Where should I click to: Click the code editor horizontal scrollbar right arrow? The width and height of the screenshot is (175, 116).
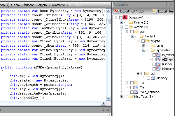point(103,103)
